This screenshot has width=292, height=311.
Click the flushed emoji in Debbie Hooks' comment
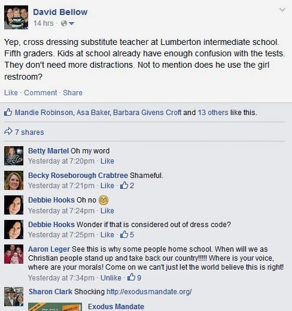click(x=104, y=200)
